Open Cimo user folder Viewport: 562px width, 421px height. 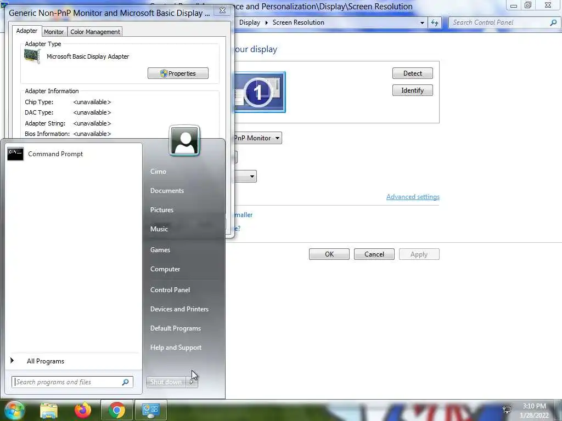[x=158, y=172]
